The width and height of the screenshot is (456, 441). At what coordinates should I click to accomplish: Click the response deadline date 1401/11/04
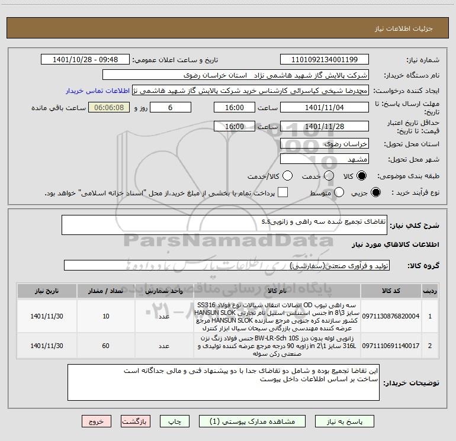tap(325, 107)
